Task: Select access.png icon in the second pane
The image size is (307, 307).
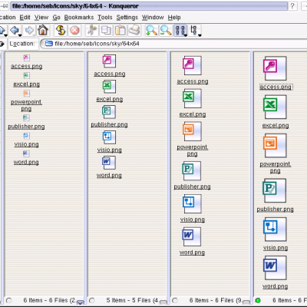Action: (109, 61)
